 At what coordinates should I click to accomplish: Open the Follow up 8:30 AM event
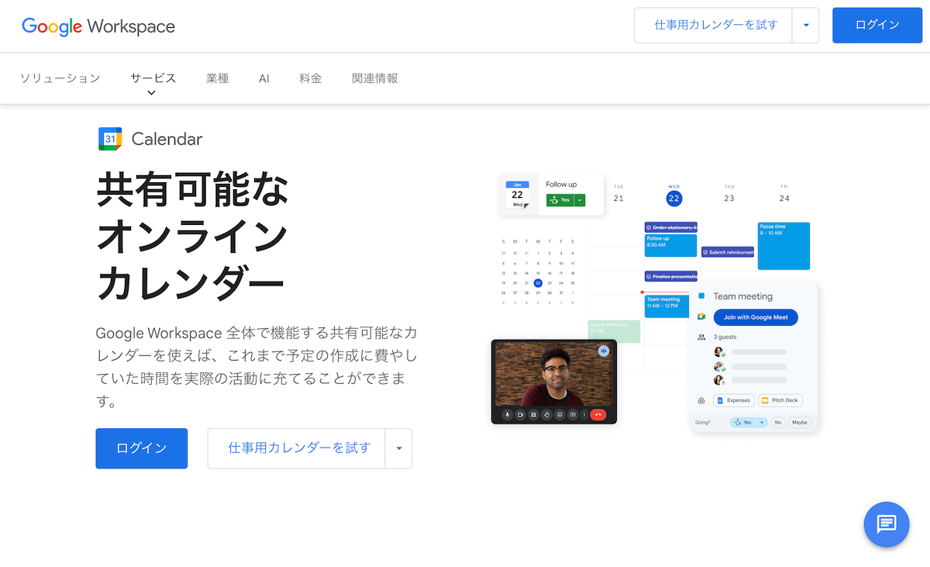[x=671, y=245]
